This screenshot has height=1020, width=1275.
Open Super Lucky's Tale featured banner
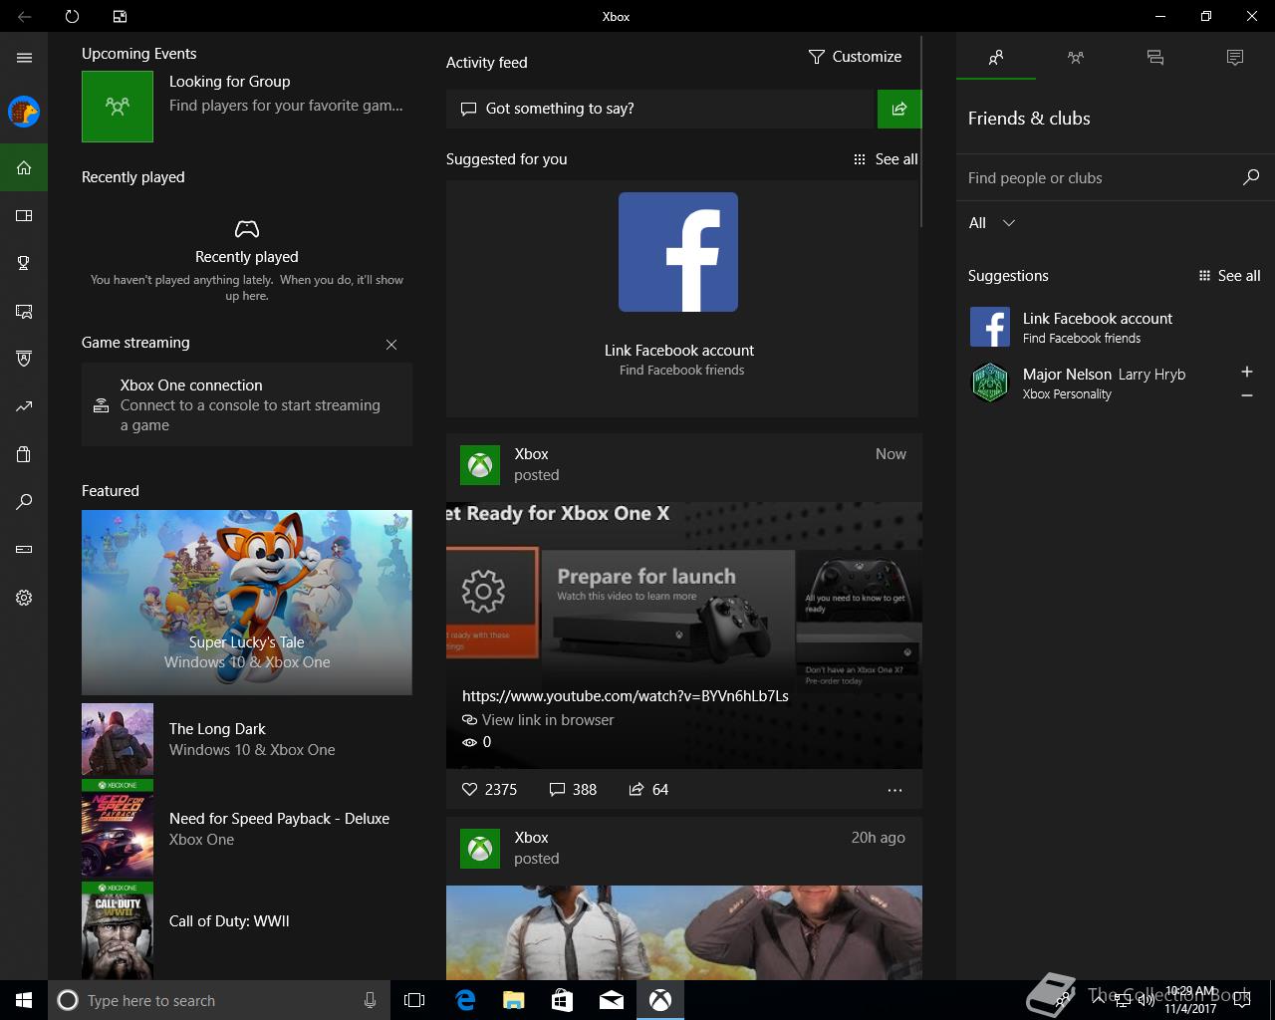tap(247, 602)
